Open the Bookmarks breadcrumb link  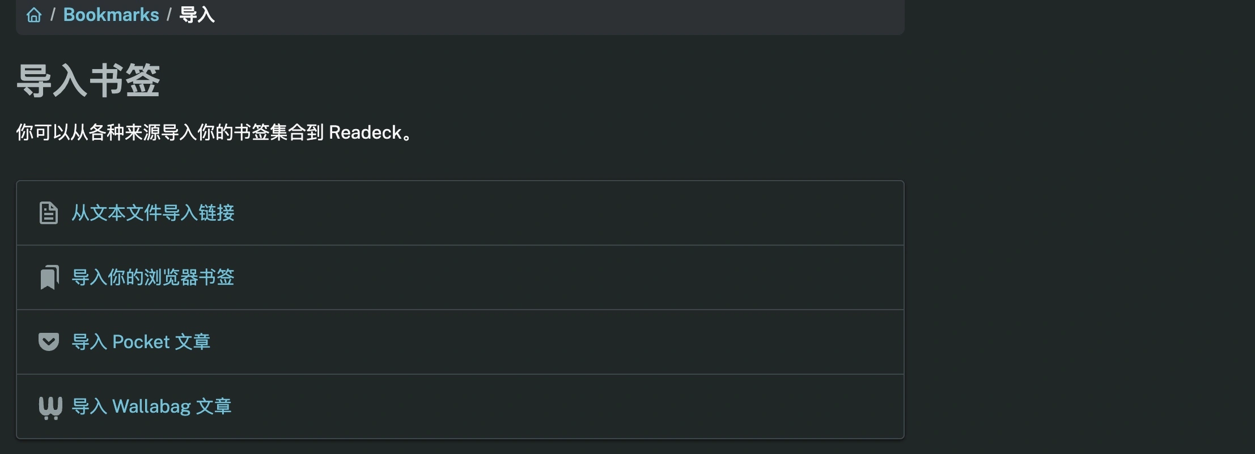point(111,15)
